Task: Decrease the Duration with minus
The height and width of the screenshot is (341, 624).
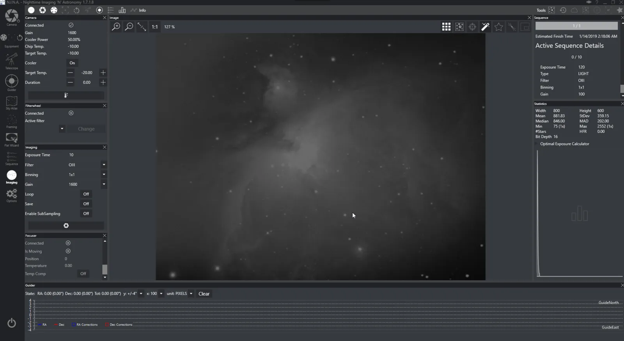Action: tap(70, 82)
